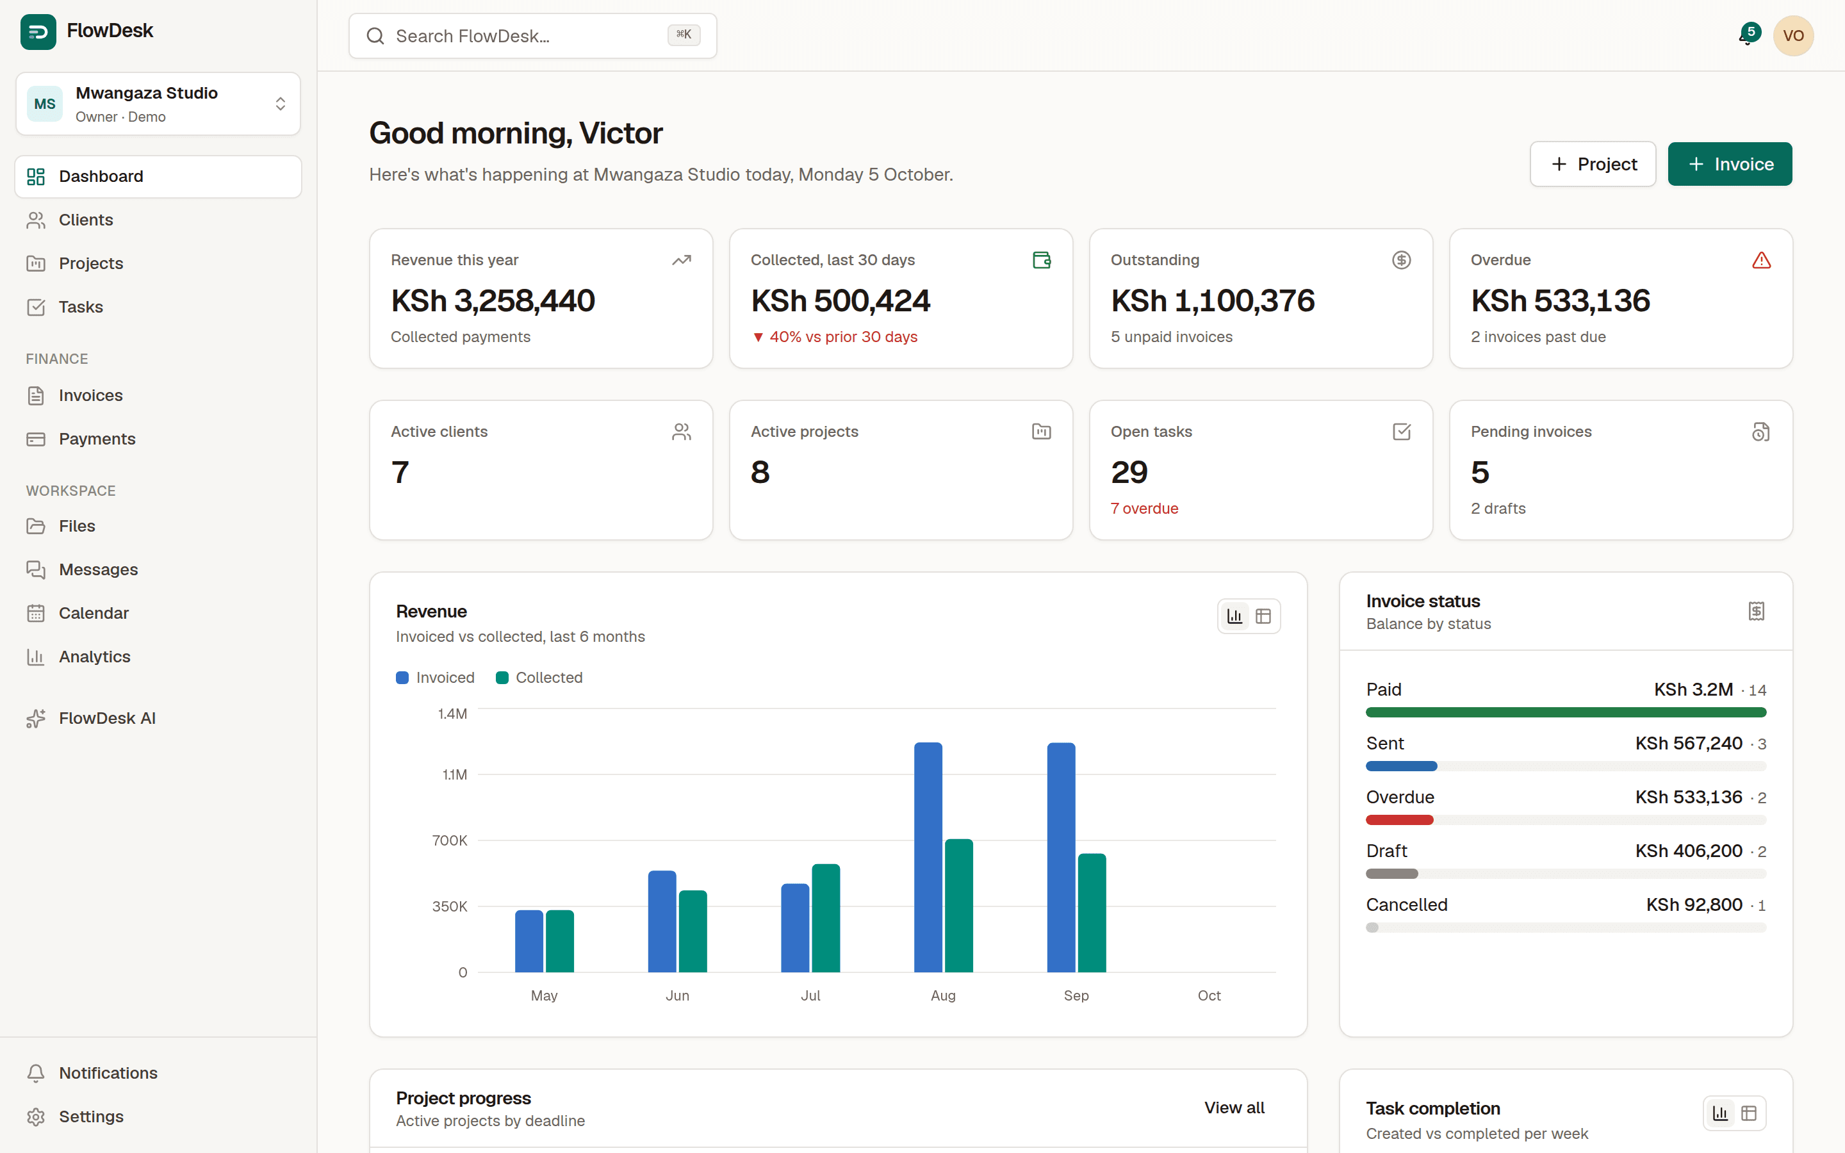Switch the Revenue panel to table view

coord(1263,616)
